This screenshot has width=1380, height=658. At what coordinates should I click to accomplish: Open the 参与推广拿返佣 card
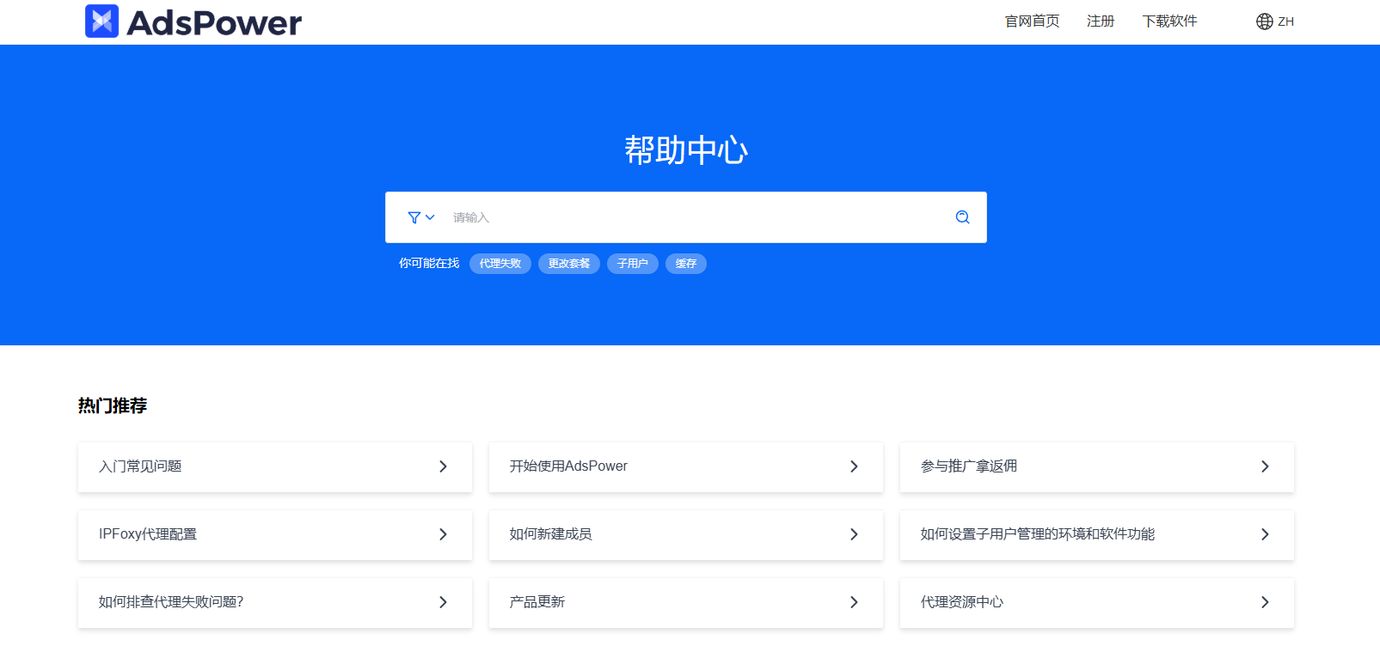[1097, 466]
